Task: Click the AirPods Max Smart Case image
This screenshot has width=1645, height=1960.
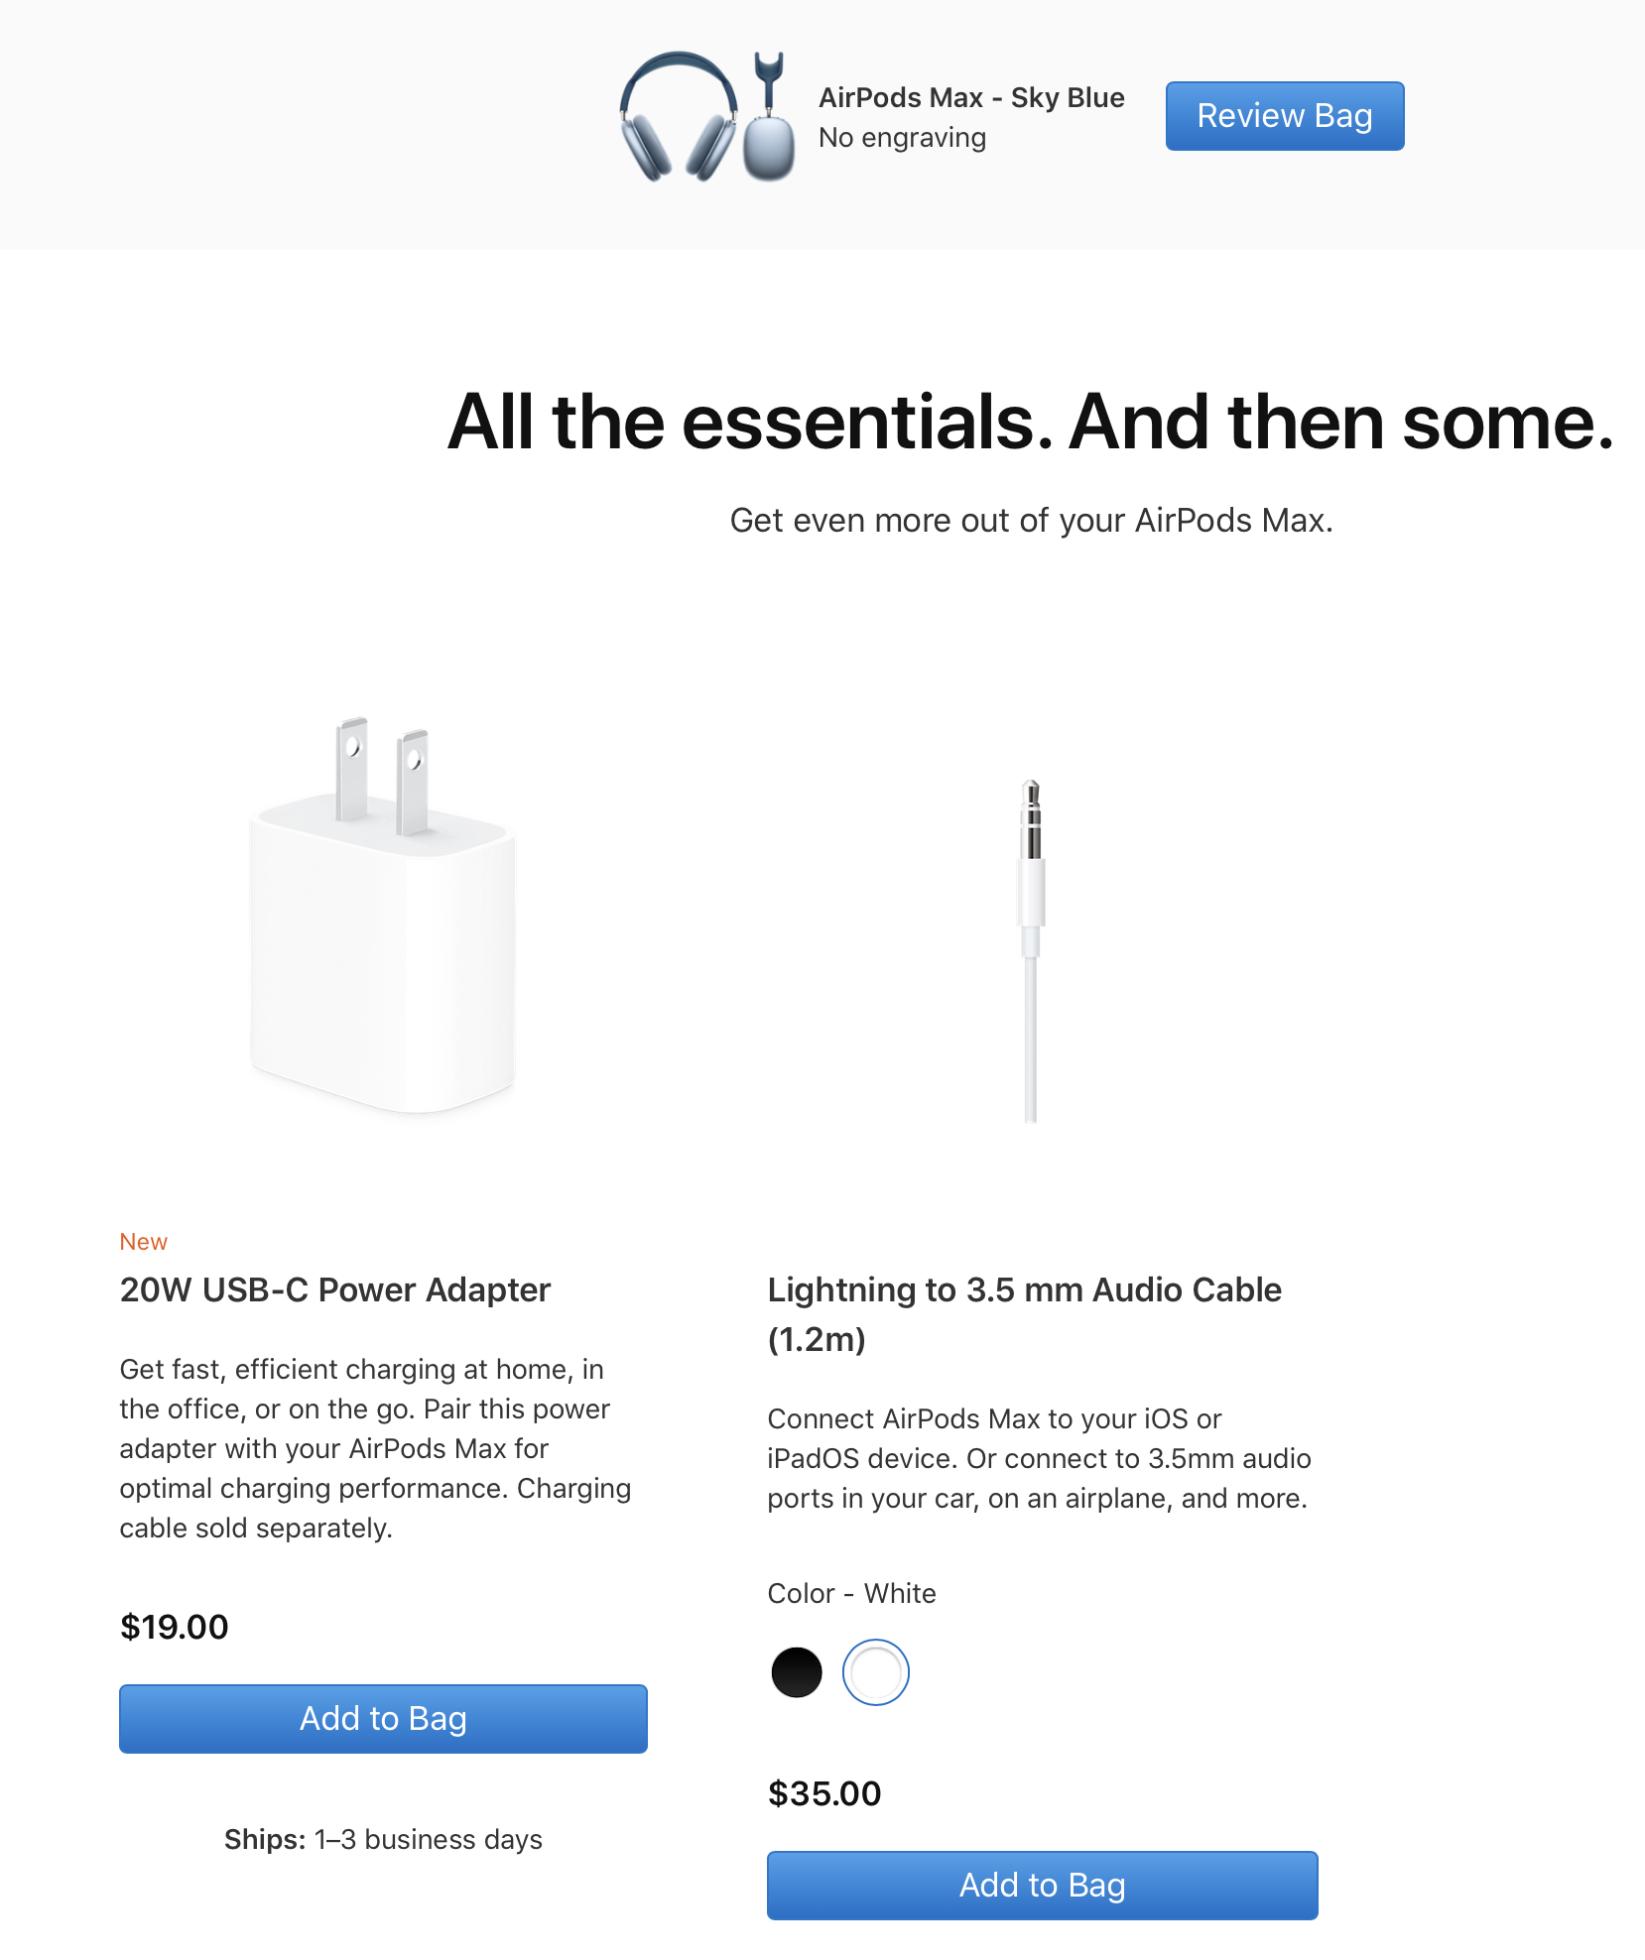Action: coord(769,129)
